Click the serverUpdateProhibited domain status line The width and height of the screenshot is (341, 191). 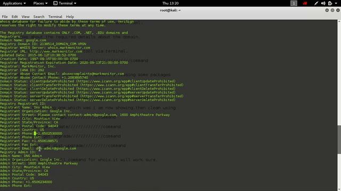[x=87, y=92]
